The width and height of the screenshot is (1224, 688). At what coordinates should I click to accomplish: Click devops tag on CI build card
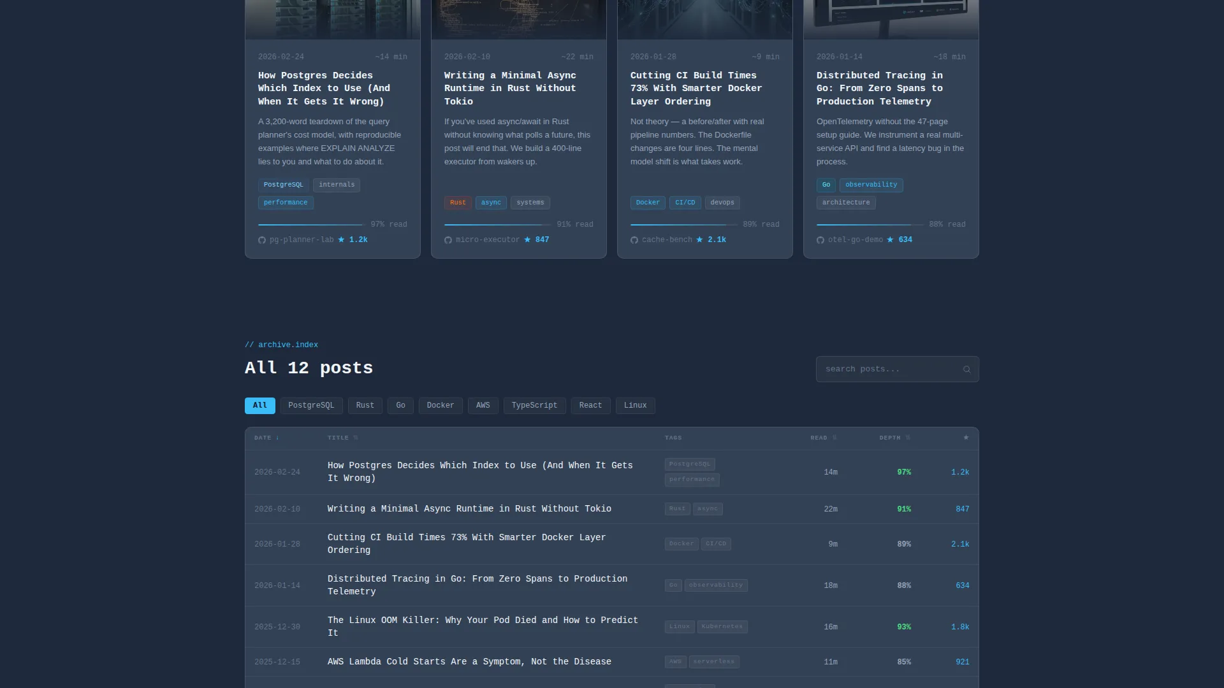722,203
